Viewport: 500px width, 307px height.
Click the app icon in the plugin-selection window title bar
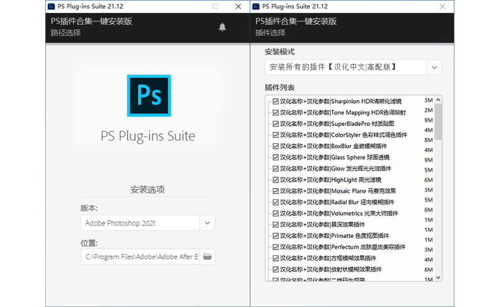256,6
